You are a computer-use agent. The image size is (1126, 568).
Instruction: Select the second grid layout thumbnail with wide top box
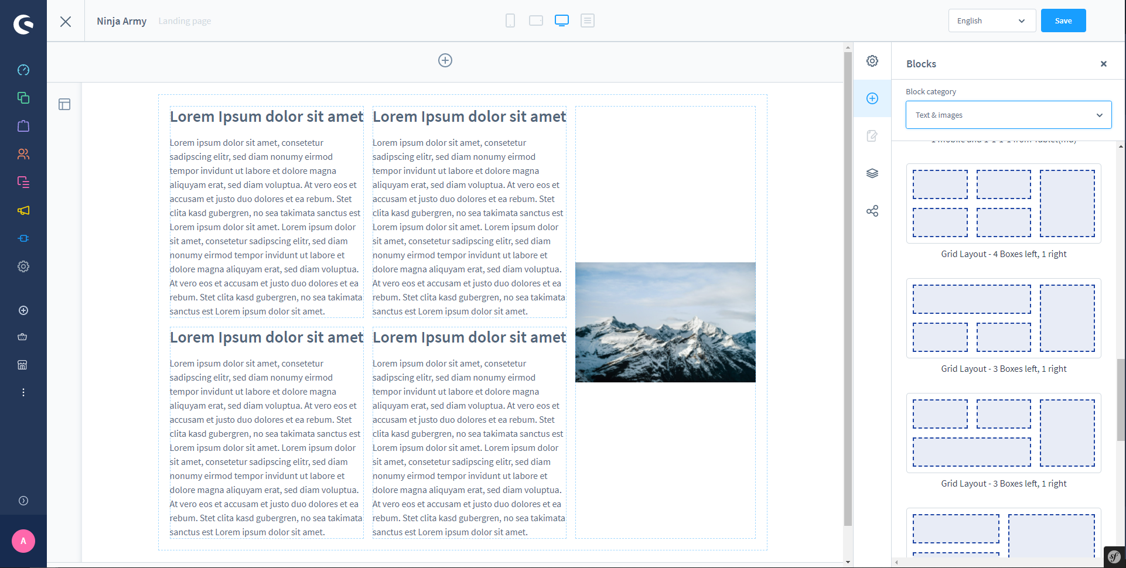1004,318
